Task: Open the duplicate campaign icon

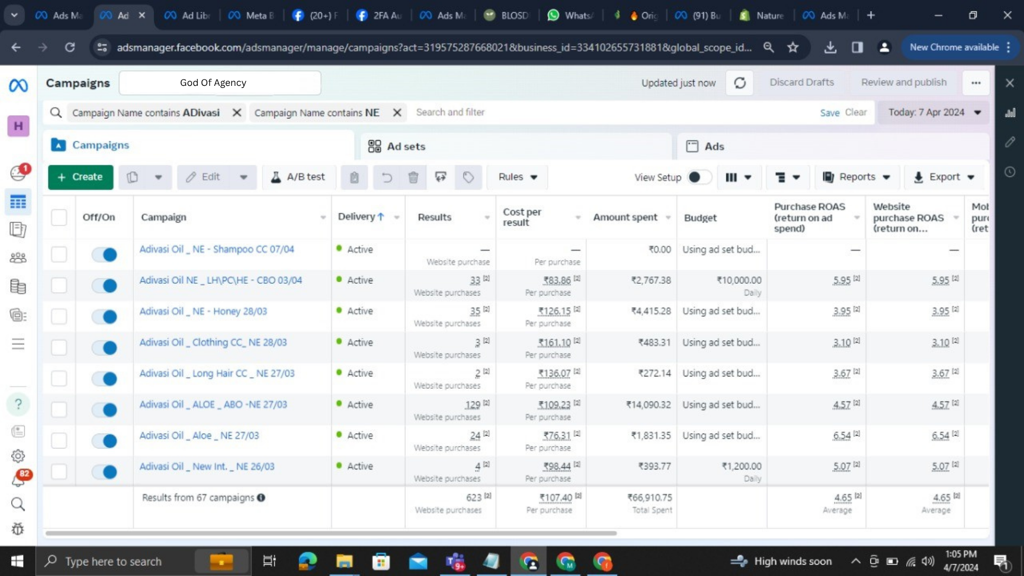Action: click(x=133, y=178)
